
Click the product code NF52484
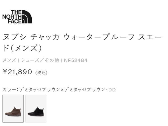[x=76, y=60]
